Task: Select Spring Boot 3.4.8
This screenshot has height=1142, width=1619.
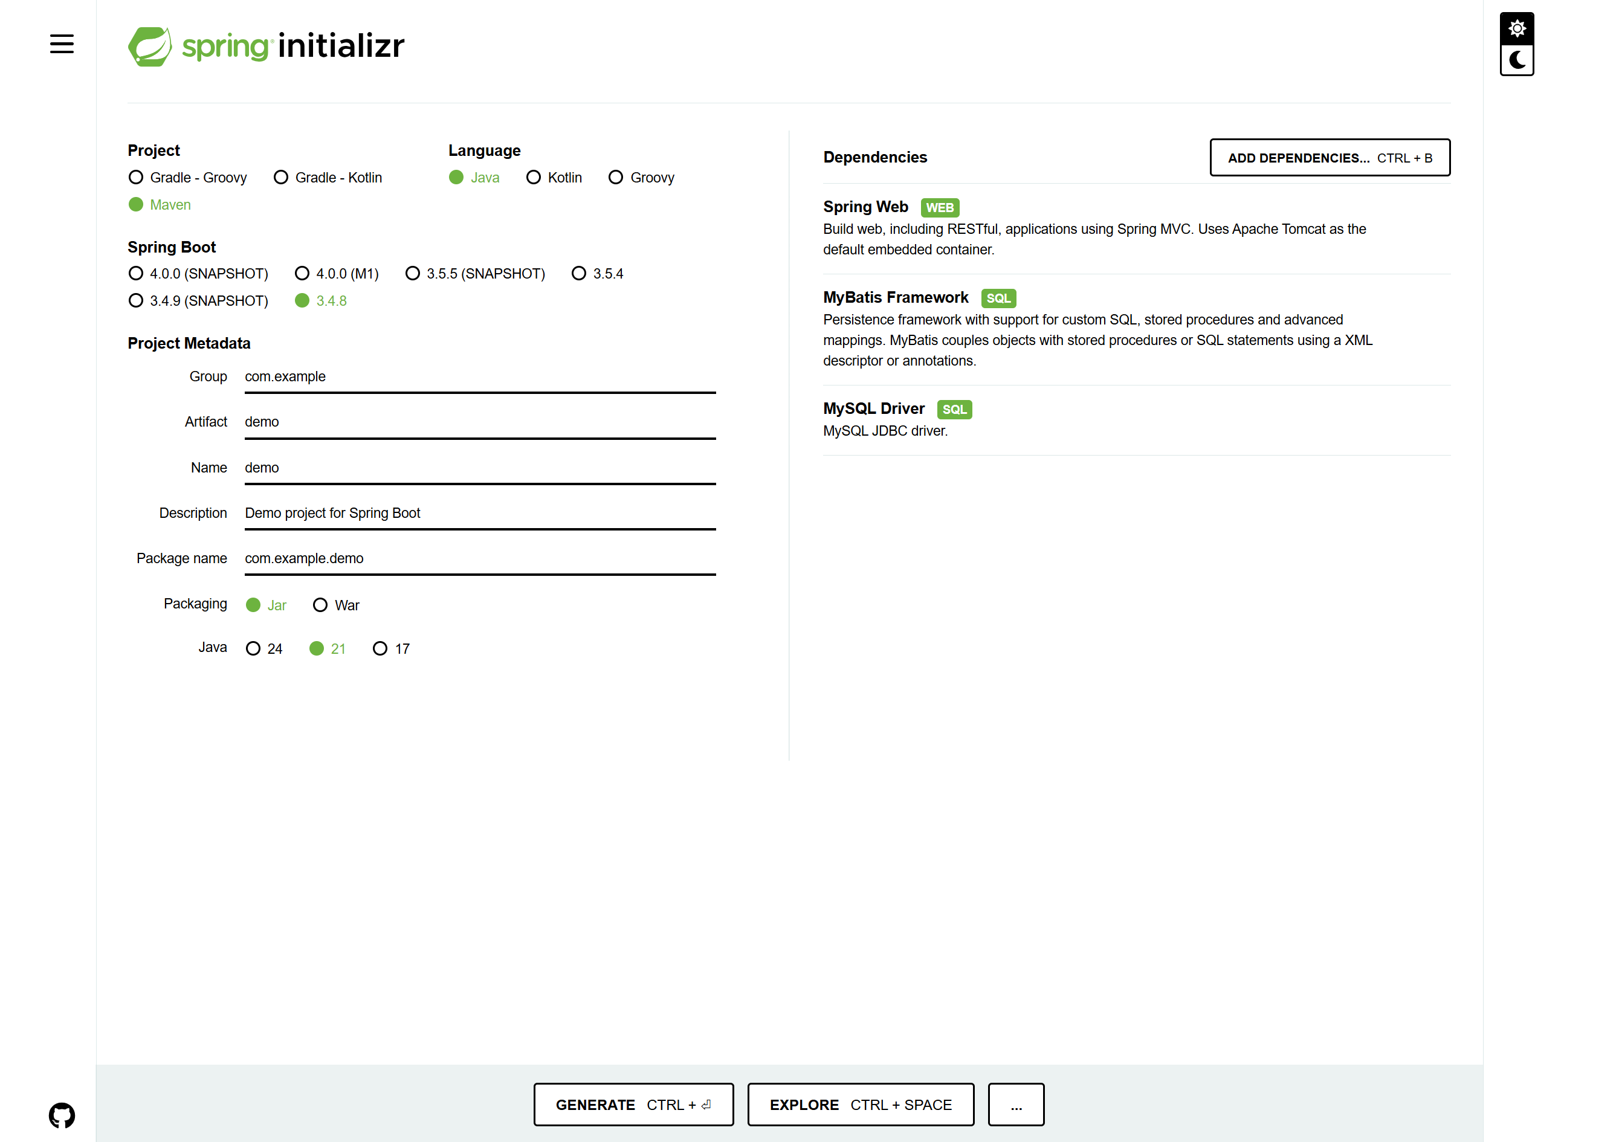Action: (x=322, y=301)
